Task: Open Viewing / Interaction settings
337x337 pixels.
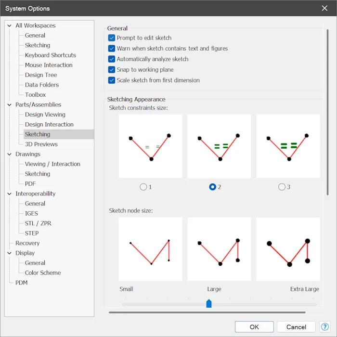Action: [52, 164]
